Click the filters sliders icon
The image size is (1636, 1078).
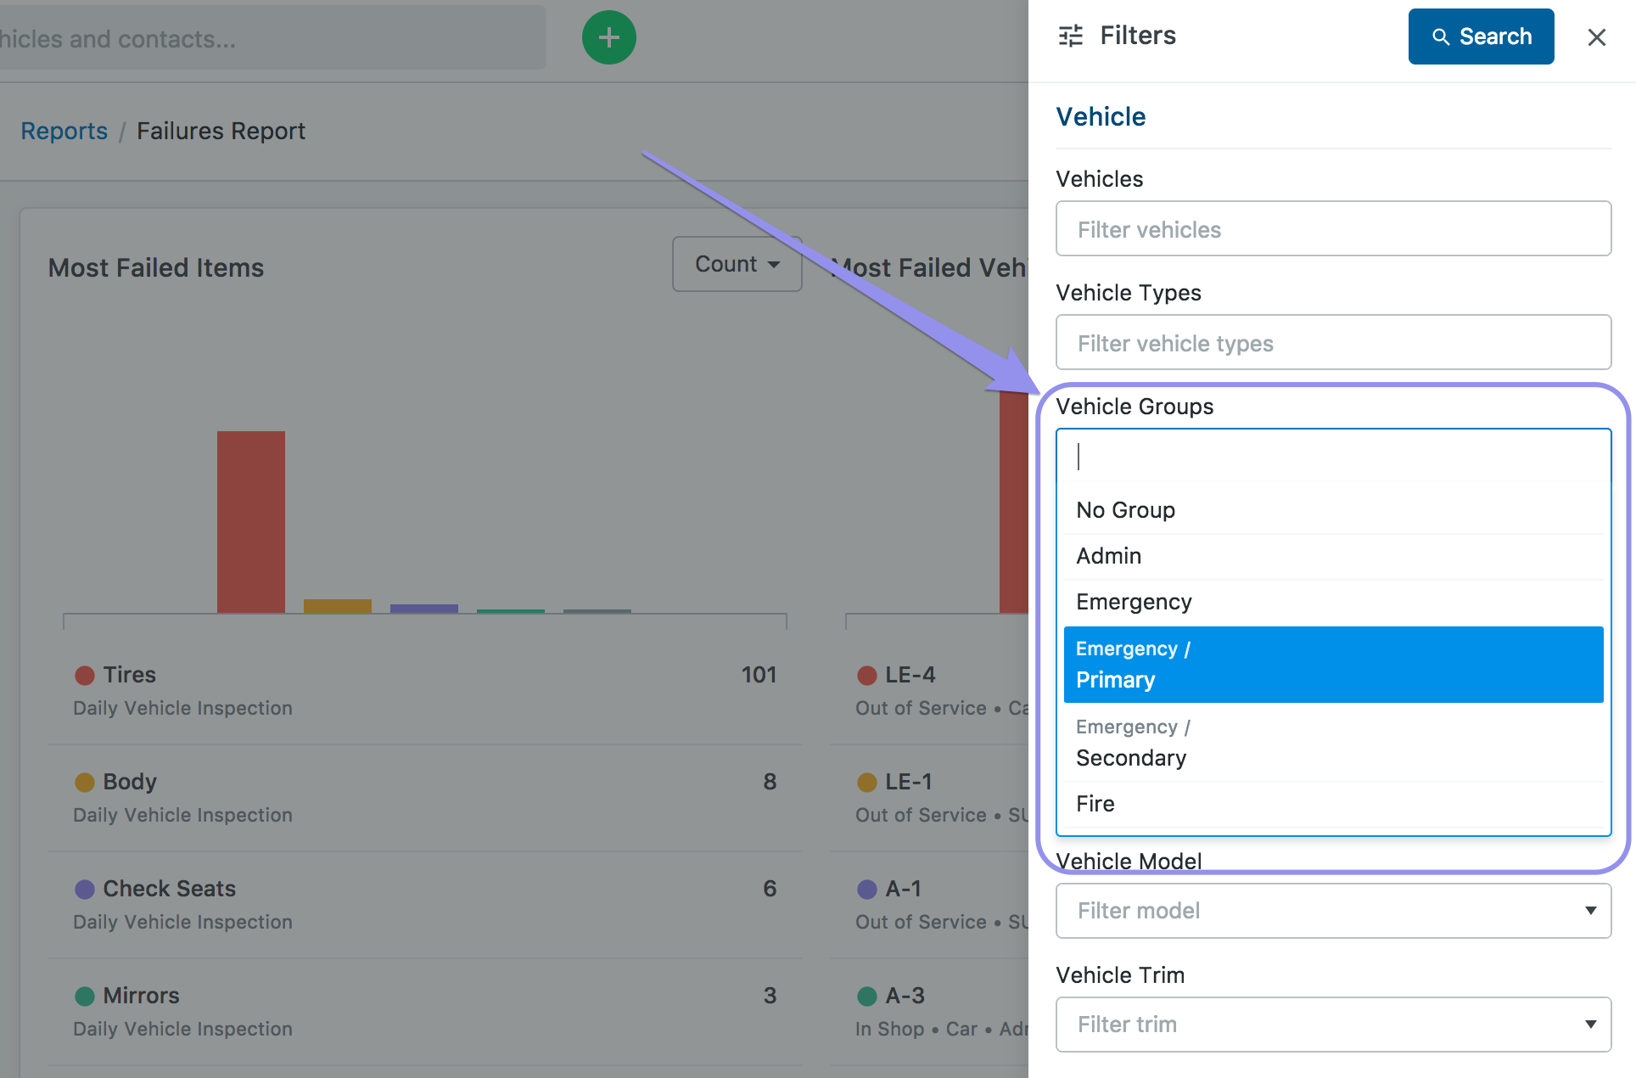click(x=1071, y=36)
